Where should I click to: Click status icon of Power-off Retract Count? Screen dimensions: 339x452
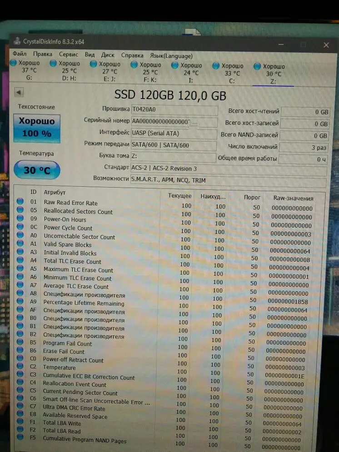tap(20, 358)
